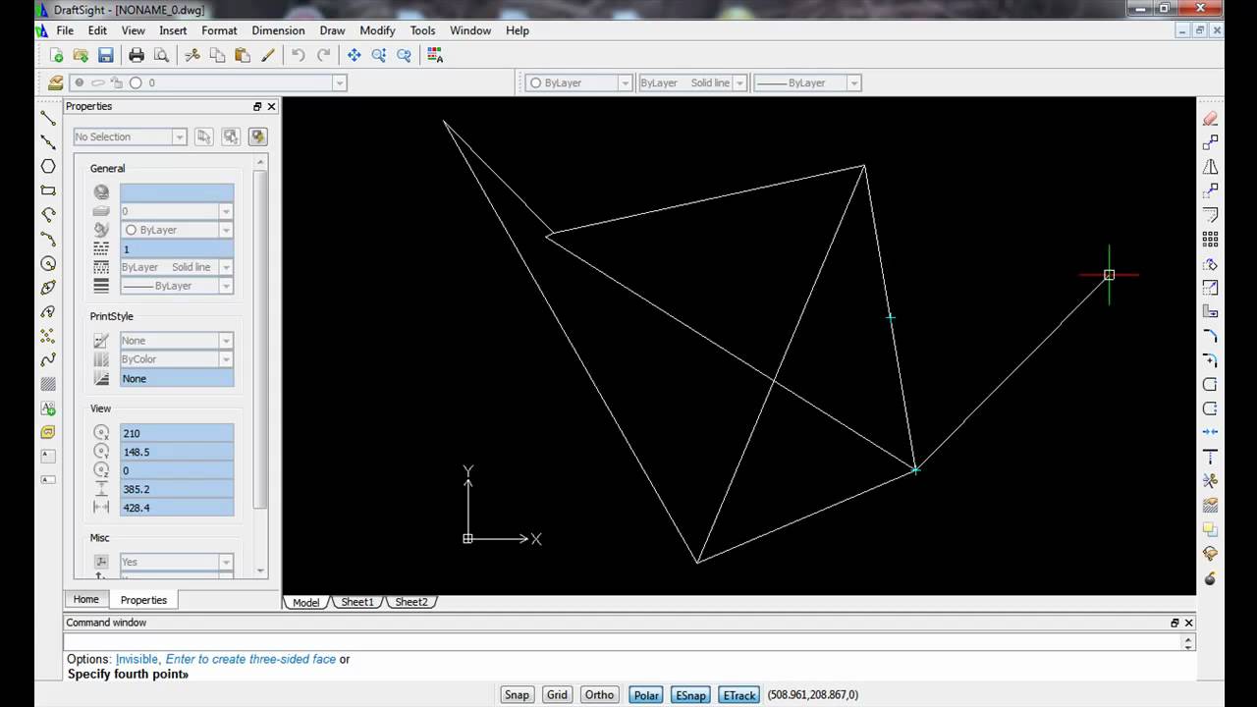Open PrintStyle ByColor dropdown in Properties
Image resolution: width=1257 pixels, height=707 pixels.
point(177,359)
